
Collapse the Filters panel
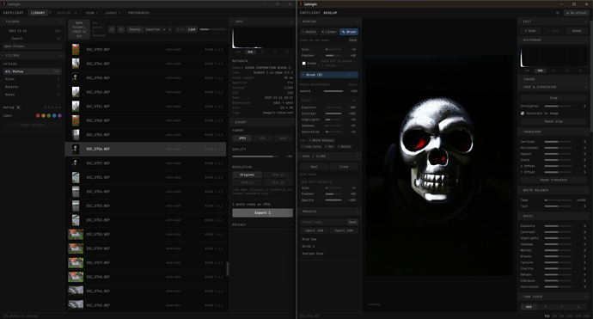(x=32, y=55)
